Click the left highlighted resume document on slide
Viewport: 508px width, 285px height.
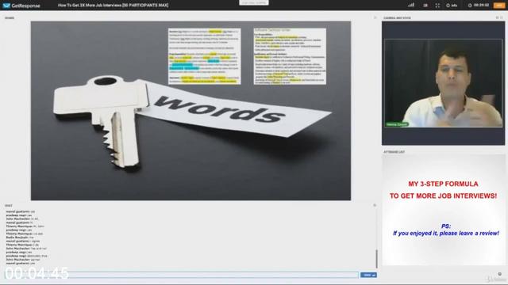click(205, 56)
